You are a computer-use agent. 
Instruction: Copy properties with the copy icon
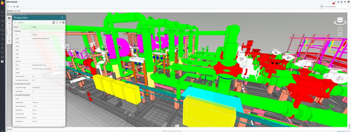[54, 23]
